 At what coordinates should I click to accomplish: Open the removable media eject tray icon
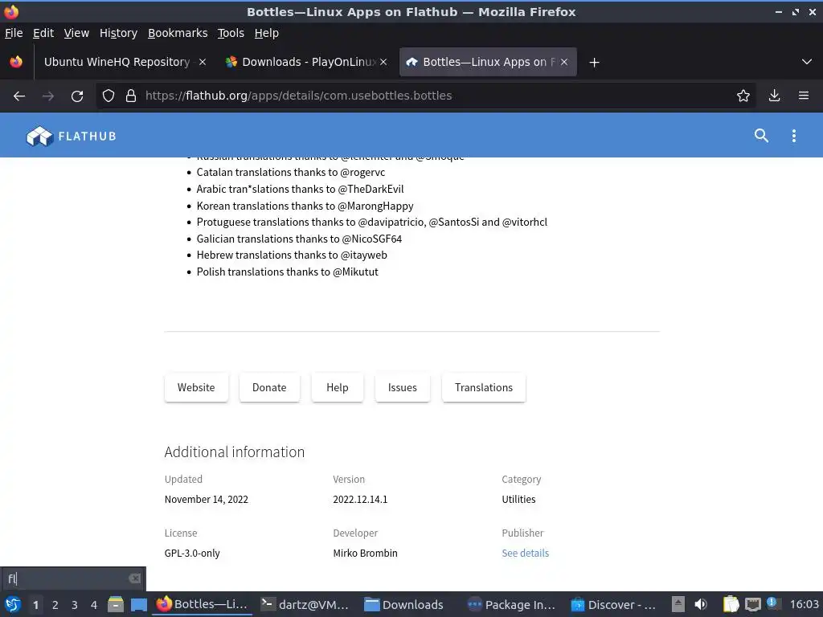tap(678, 604)
